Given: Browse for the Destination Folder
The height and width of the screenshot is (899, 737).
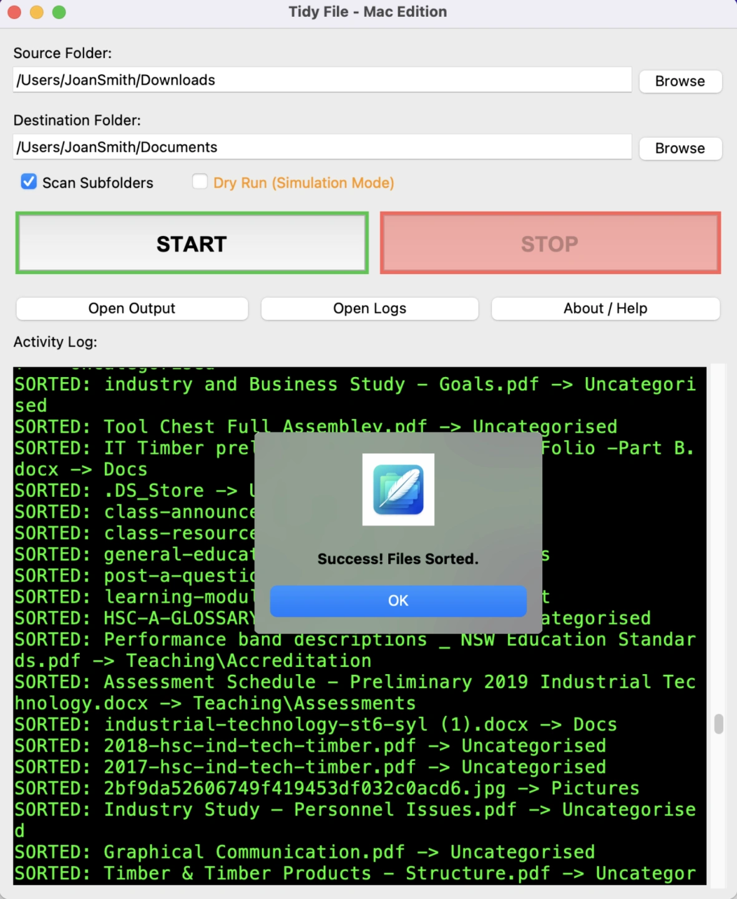Looking at the screenshot, I should click(680, 149).
